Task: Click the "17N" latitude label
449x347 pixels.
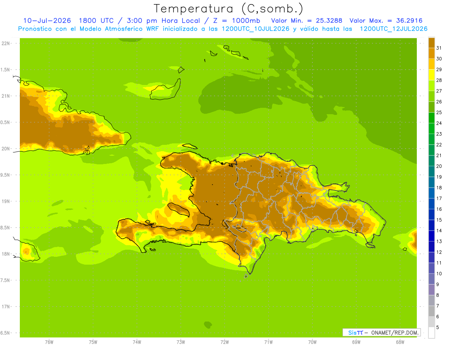Action: coord(6,307)
